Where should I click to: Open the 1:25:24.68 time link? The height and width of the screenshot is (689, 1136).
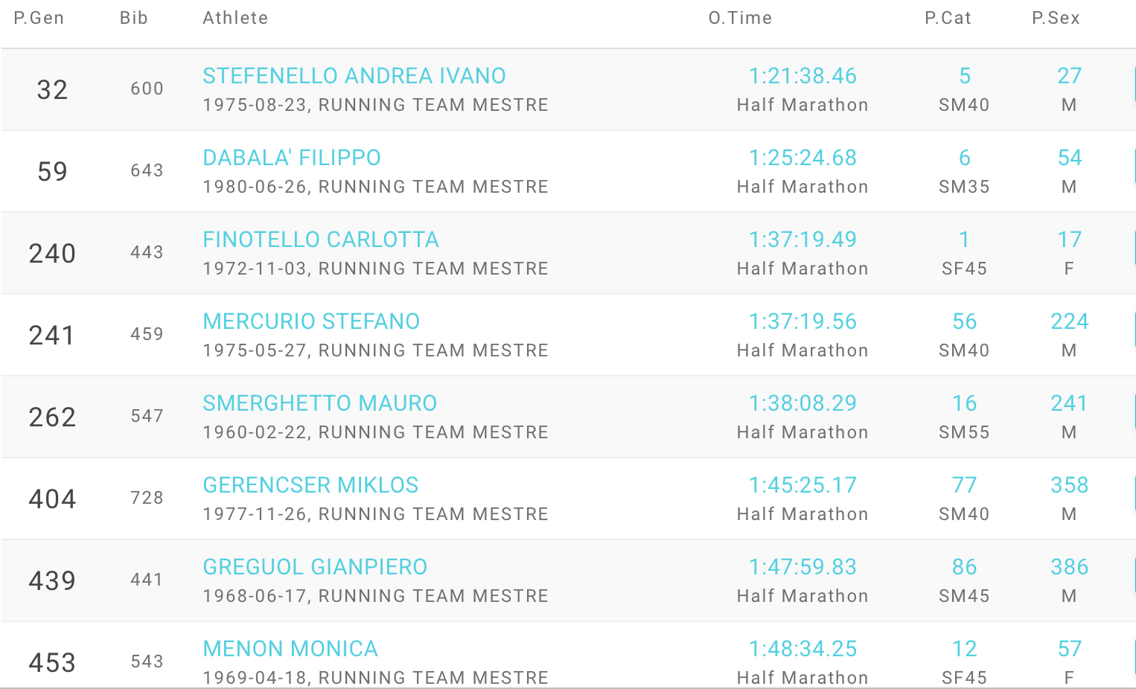tap(802, 158)
